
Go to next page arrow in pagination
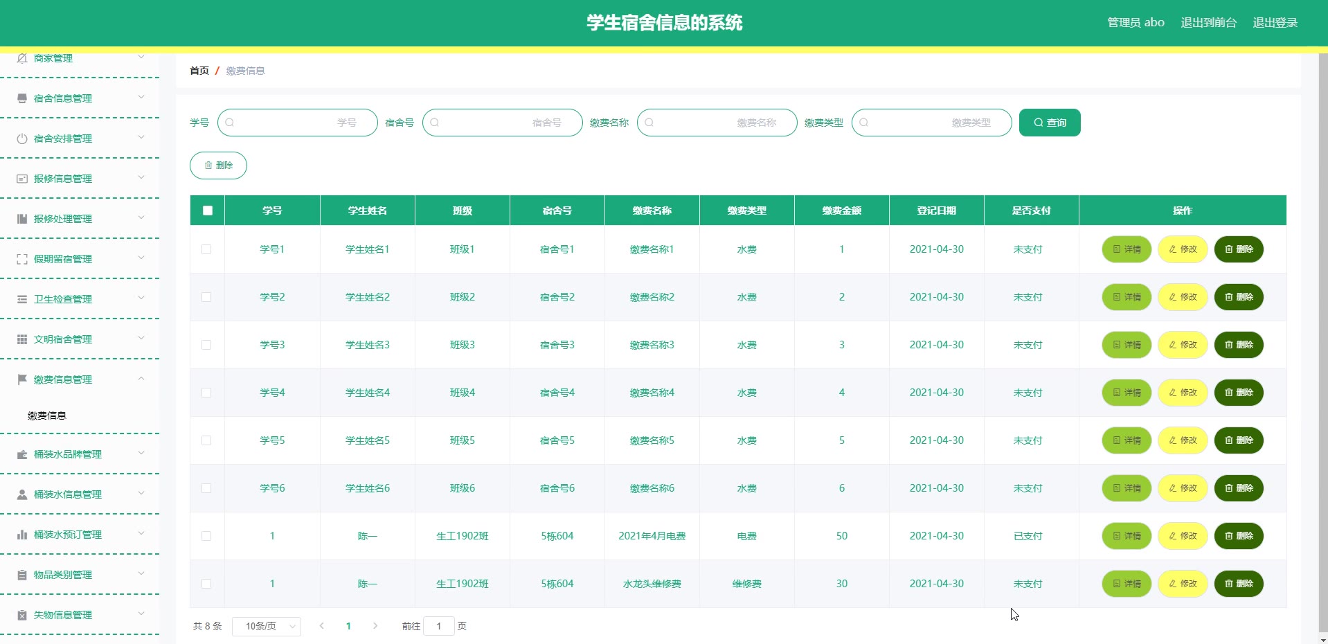[x=375, y=626]
